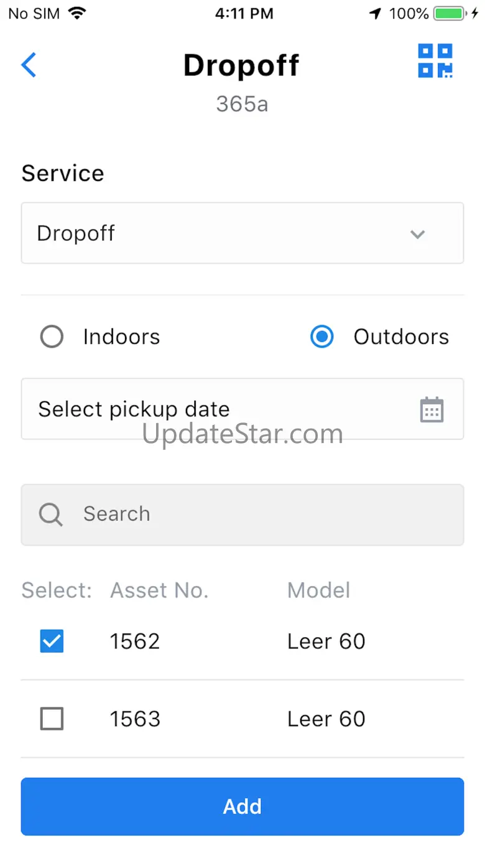Select the Outdoors radio button

(321, 337)
